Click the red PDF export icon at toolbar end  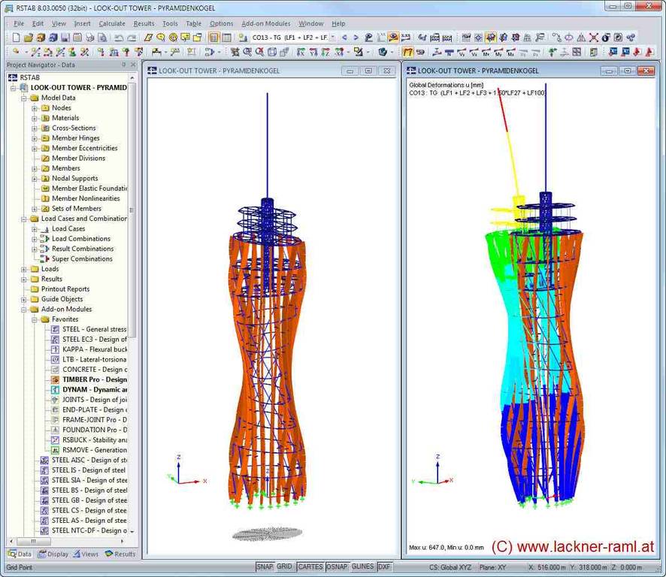pos(649,52)
